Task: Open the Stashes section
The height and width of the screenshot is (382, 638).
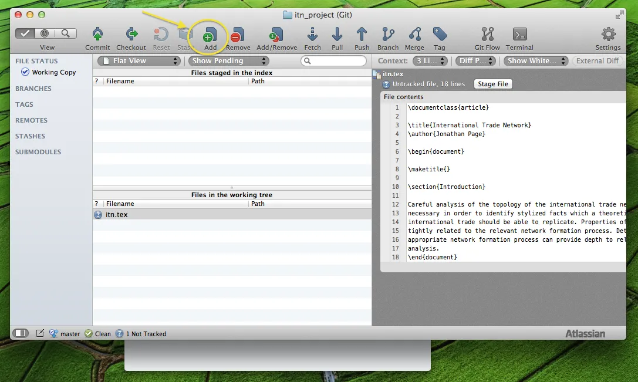Action: coord(30,136)
